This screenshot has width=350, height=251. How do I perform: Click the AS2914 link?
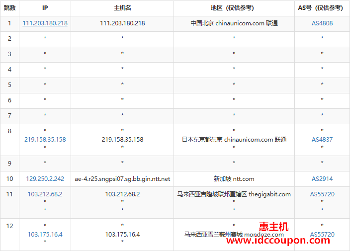(322, 178)
